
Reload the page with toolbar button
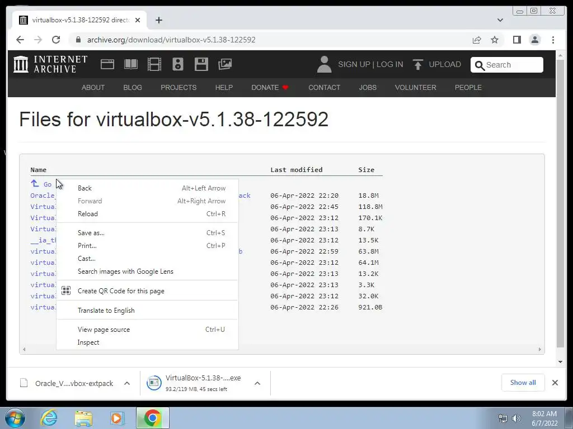coord(56,40)
